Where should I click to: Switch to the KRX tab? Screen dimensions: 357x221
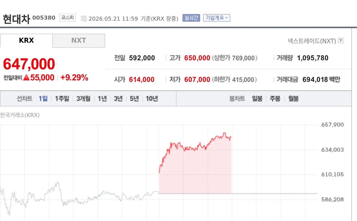tap(26, 41)
